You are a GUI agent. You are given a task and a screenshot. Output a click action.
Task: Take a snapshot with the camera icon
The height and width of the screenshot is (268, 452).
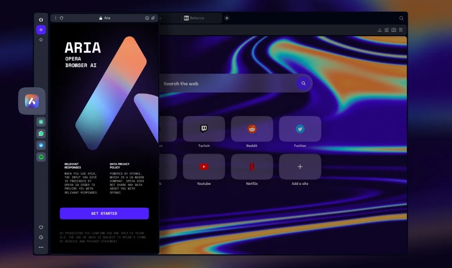pos(393,30)
